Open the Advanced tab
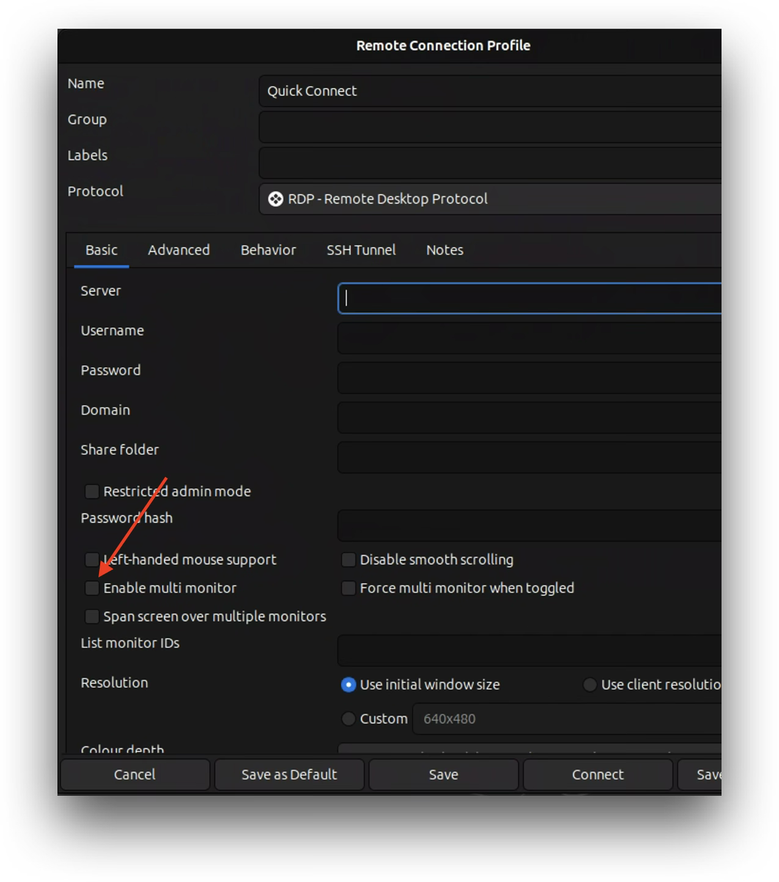 click(179, 250)
